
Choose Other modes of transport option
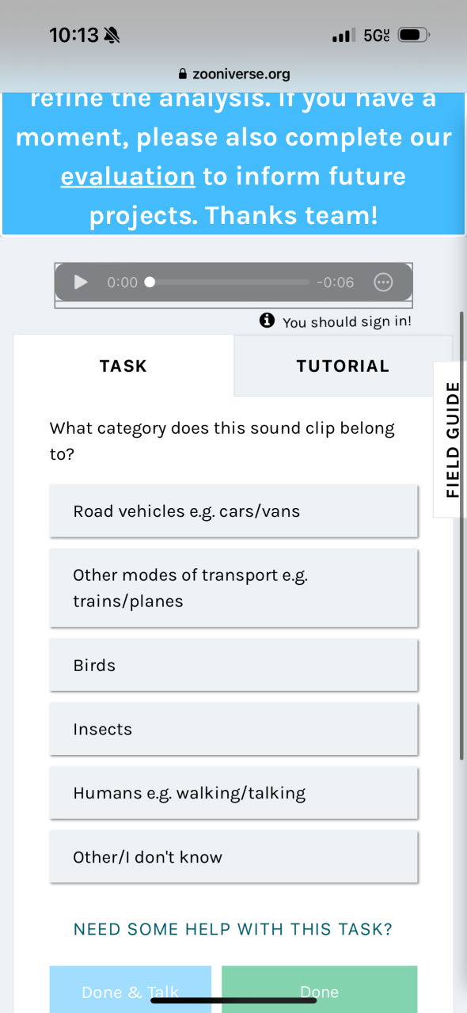(x=233, y=588)
